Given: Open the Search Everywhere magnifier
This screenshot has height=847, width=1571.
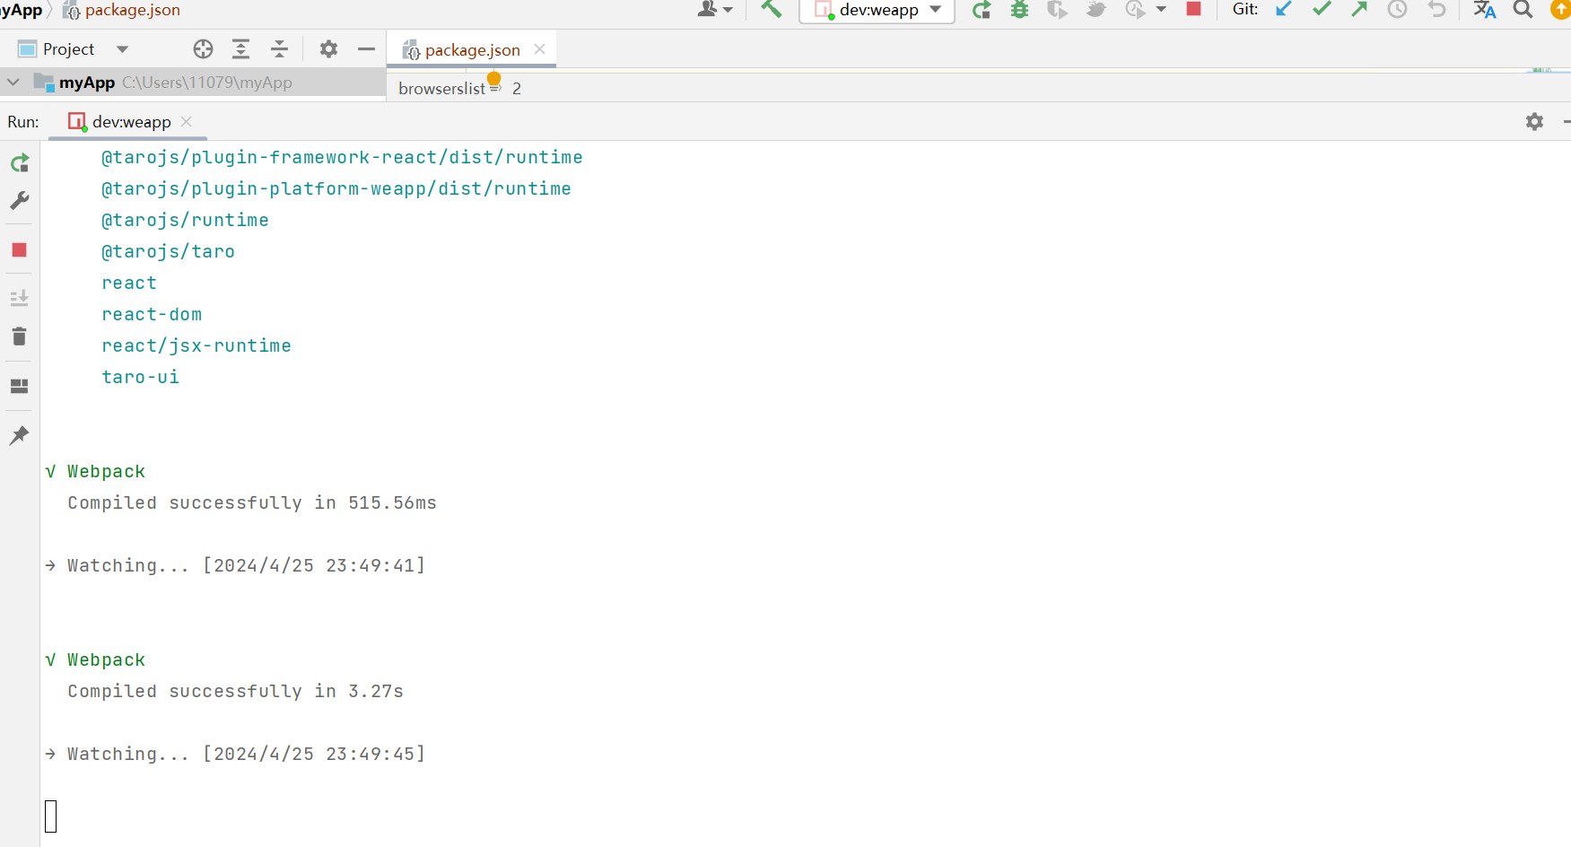Looking at the screenshot, I should click(1523, 10).
